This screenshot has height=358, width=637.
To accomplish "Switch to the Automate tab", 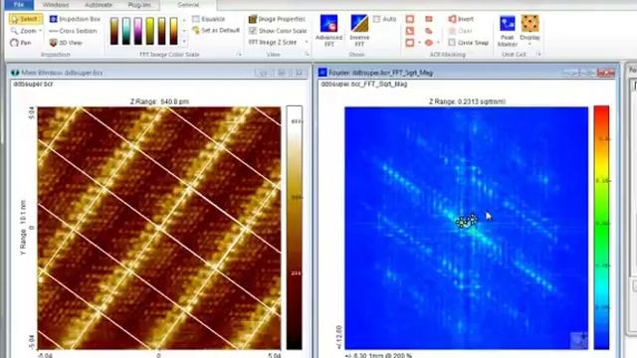I will tap(99, 5).
